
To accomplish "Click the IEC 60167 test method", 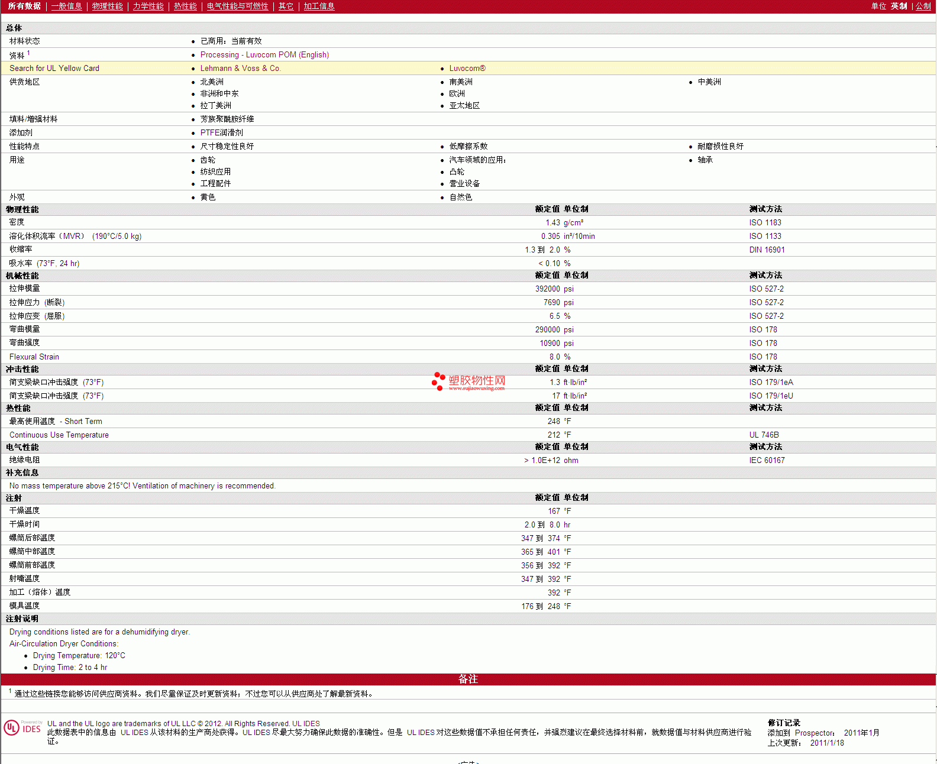I will tap(767, 460).
